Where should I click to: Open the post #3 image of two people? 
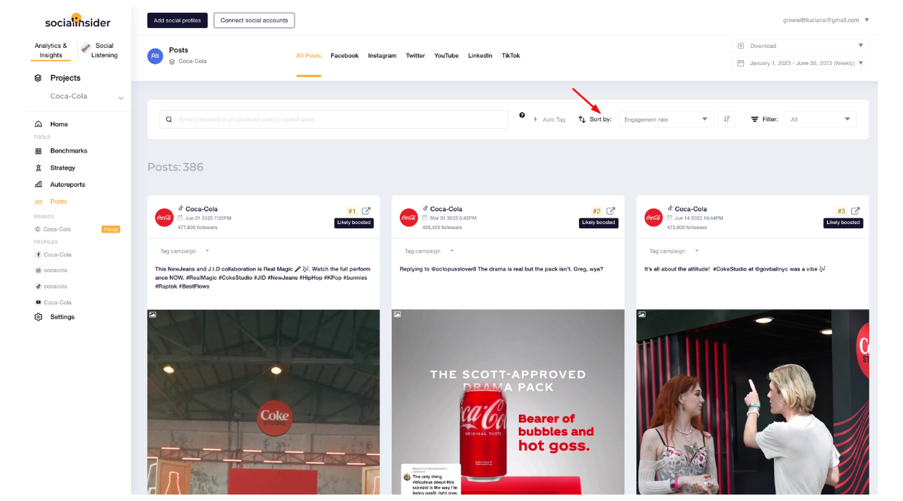752,402
